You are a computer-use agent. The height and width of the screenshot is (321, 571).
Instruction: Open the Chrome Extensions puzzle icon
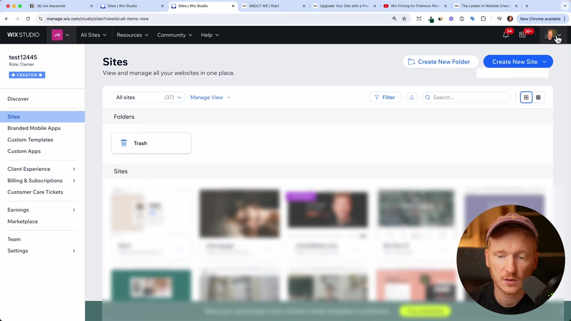[483, 19]
